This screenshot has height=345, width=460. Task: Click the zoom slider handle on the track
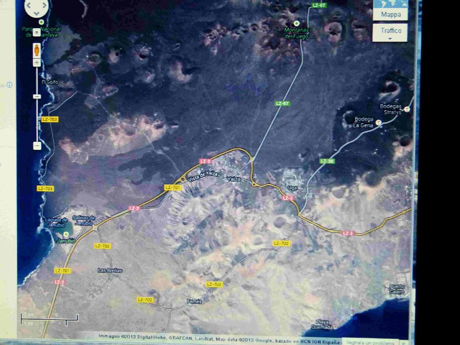[x=37, y=96]
